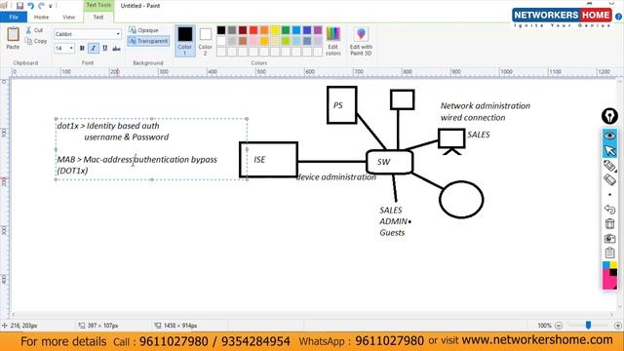Toggle Bold formatting
The height and width of the screenshot is (351, 624).
pyautogui.click(x=82, y=48)
